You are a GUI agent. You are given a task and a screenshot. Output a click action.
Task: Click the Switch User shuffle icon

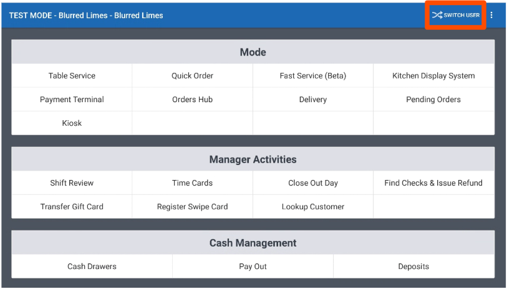[x=437, y=15]
